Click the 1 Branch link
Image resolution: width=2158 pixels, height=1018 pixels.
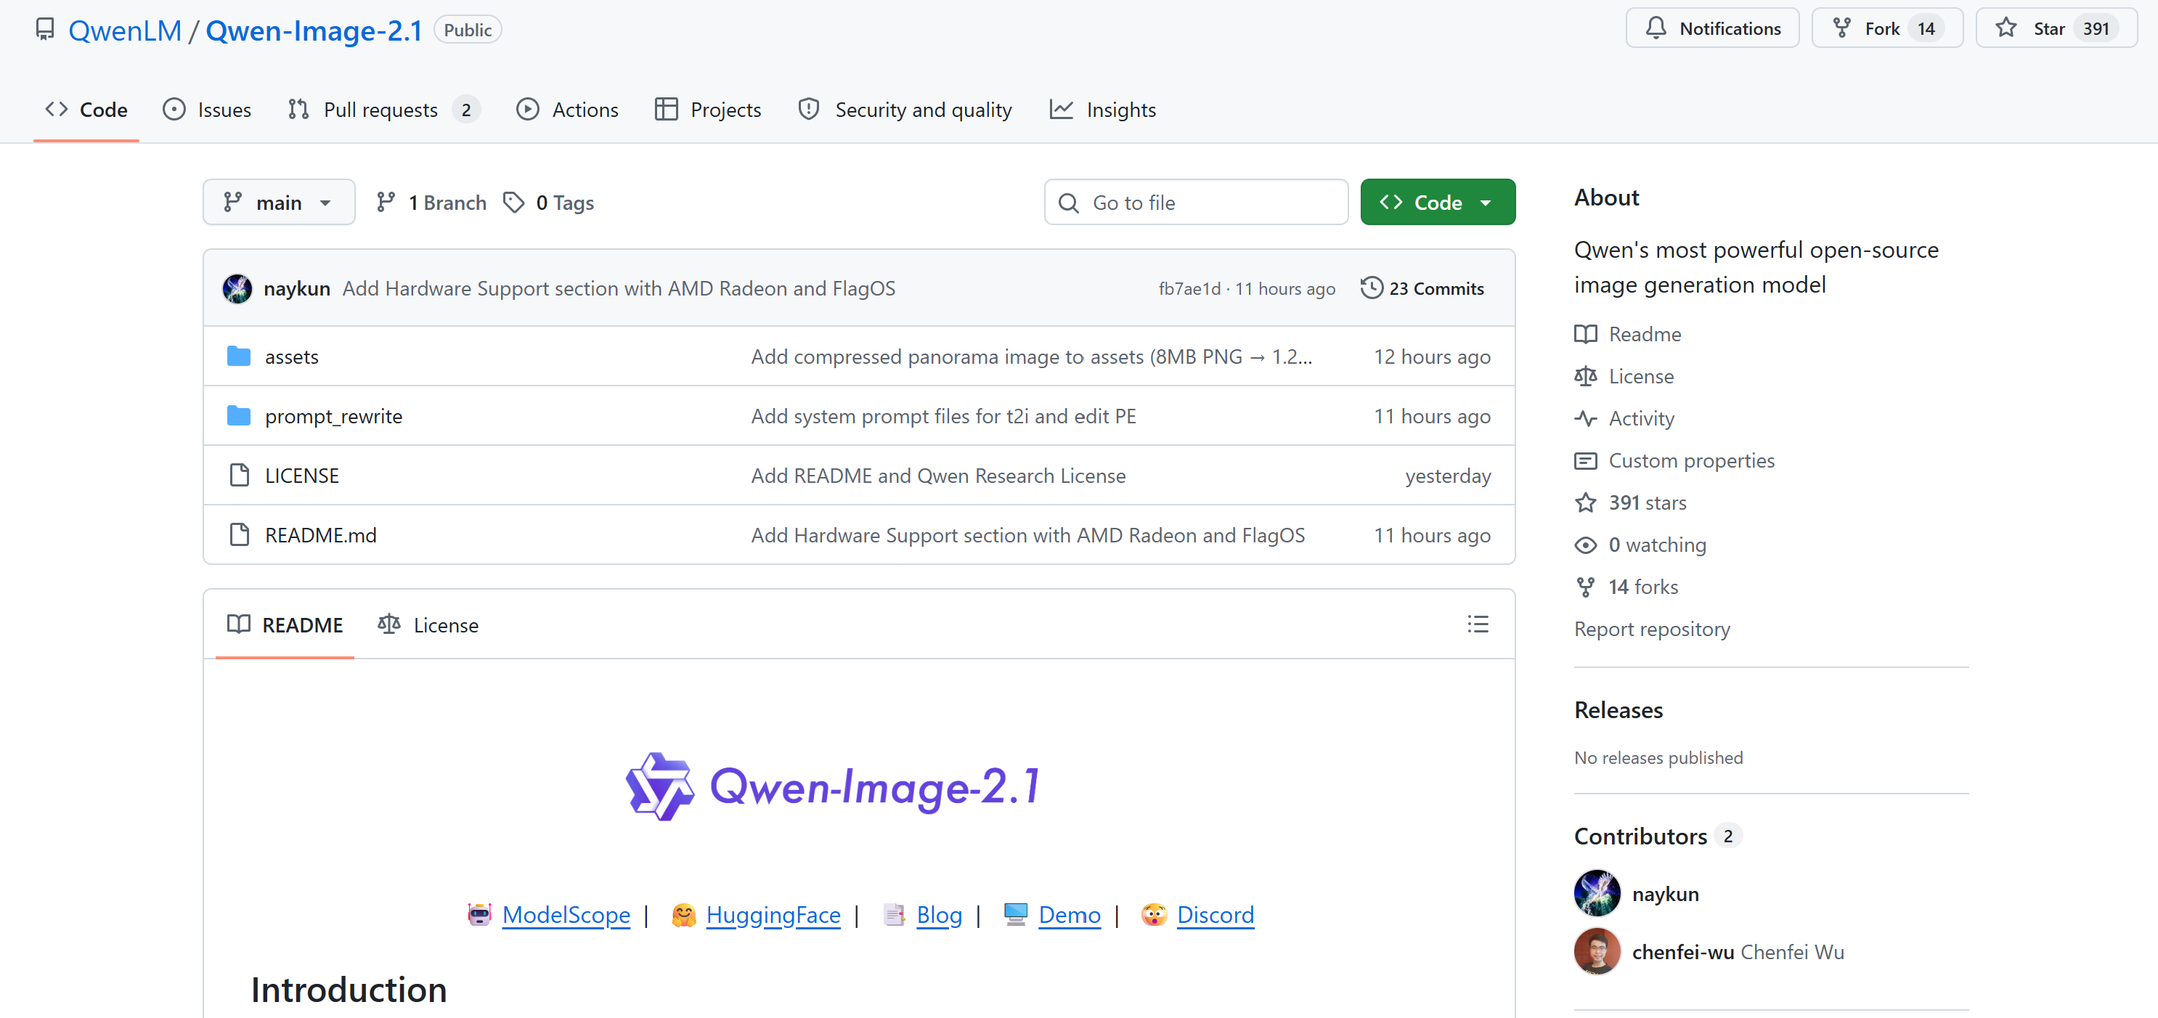tap(432, 203)
